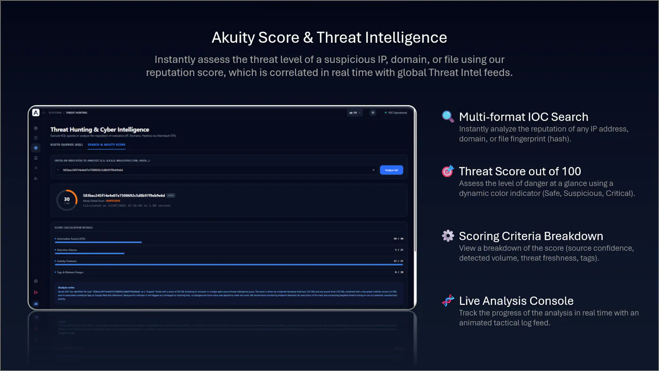The image size is (659, 371).
Task: Click the indicator input field containing the hash
Action: (x=216, y=170)
